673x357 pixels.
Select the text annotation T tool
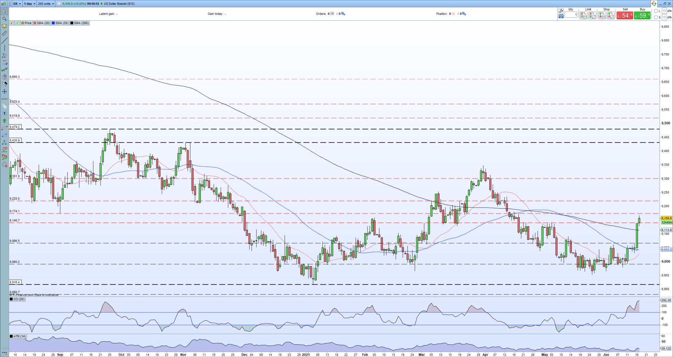[x=4, y=113]
